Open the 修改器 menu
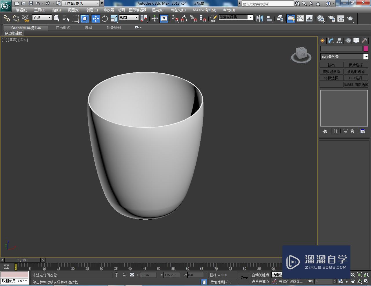The height and width of the screenshot is (286, 371). (x=109, y=10)
